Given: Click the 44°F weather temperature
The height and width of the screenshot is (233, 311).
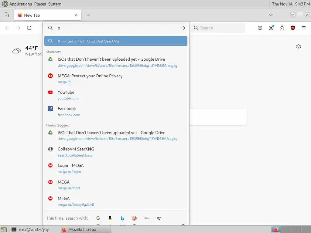Looking at the screenshot, I should click(x=32, y=48).
